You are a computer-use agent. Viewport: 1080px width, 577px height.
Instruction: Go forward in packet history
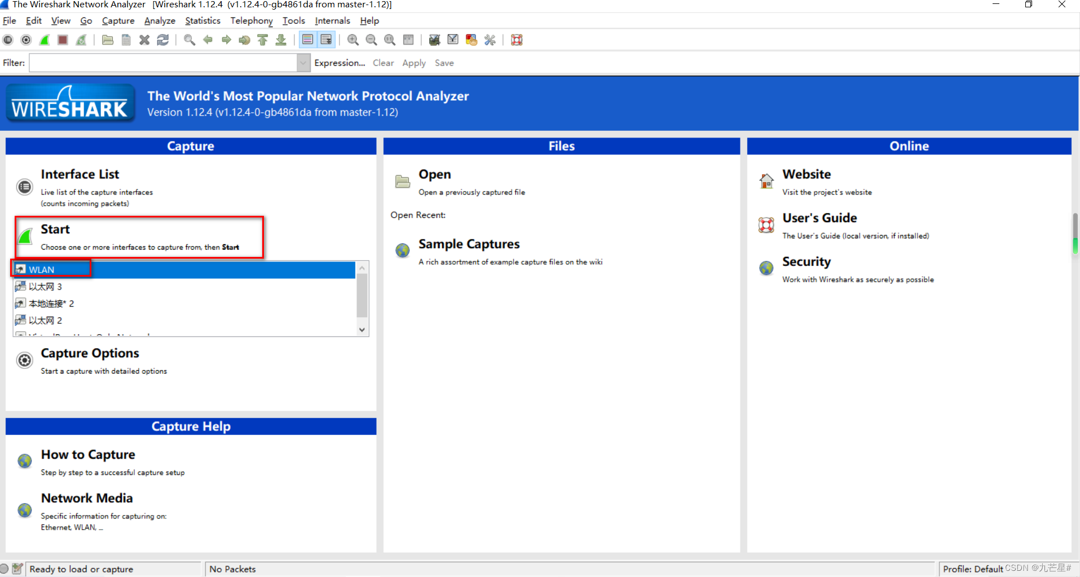pyautogui.click(x=226, y=40)
